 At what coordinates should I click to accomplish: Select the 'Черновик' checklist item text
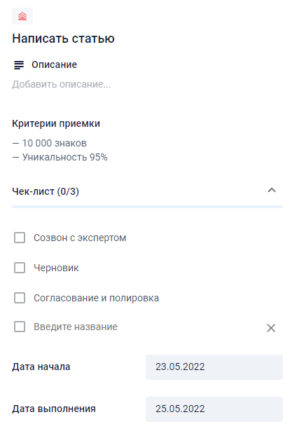pyautogui.click(x=56, y=268)
